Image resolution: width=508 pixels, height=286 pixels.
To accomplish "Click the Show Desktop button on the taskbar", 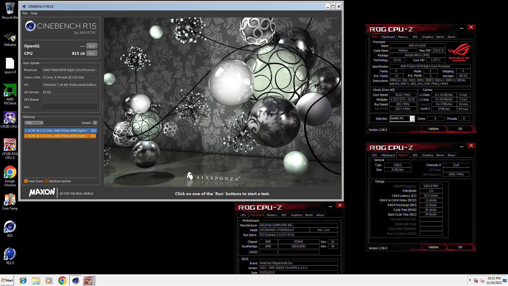I will tap(505, 280).
